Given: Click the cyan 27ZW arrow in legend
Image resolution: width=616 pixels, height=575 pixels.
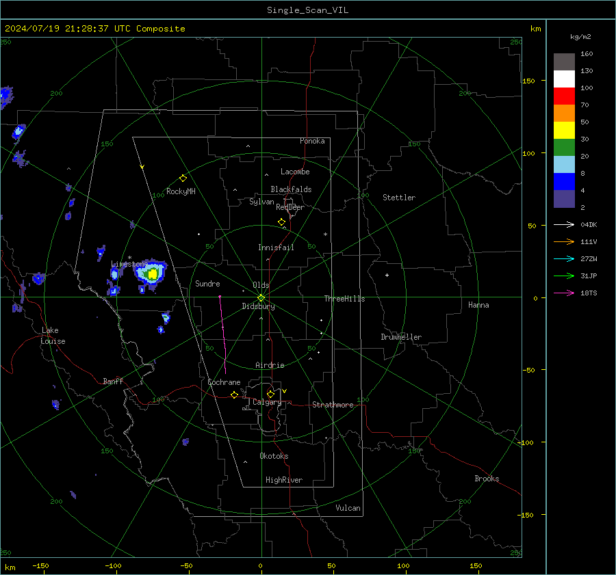Looking at the screenshot, I should click(x=564, y=258).
